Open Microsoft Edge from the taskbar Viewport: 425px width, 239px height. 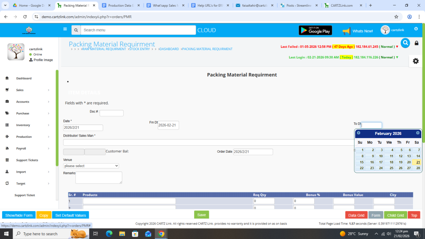(x=109, y=234)
